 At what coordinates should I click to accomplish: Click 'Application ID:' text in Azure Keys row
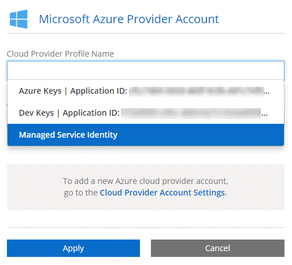click(x=99, y=91)
